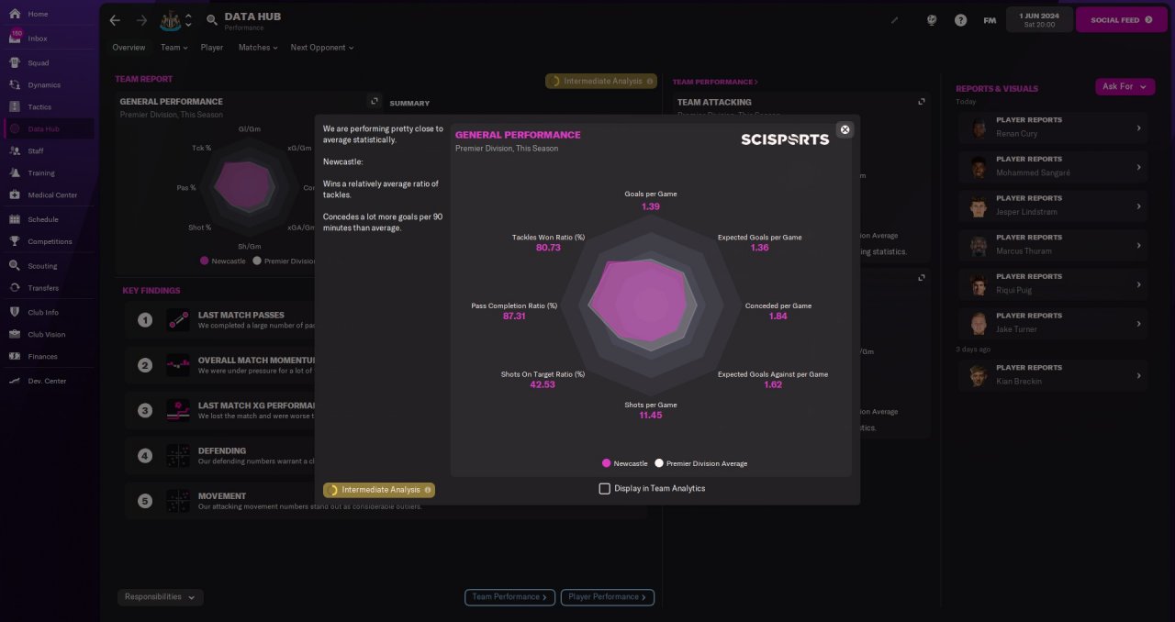Open the Competitions trophy icon
The width and height of the screenshot is (1175, 622).
pyautogui.click(x=15, y=241)
